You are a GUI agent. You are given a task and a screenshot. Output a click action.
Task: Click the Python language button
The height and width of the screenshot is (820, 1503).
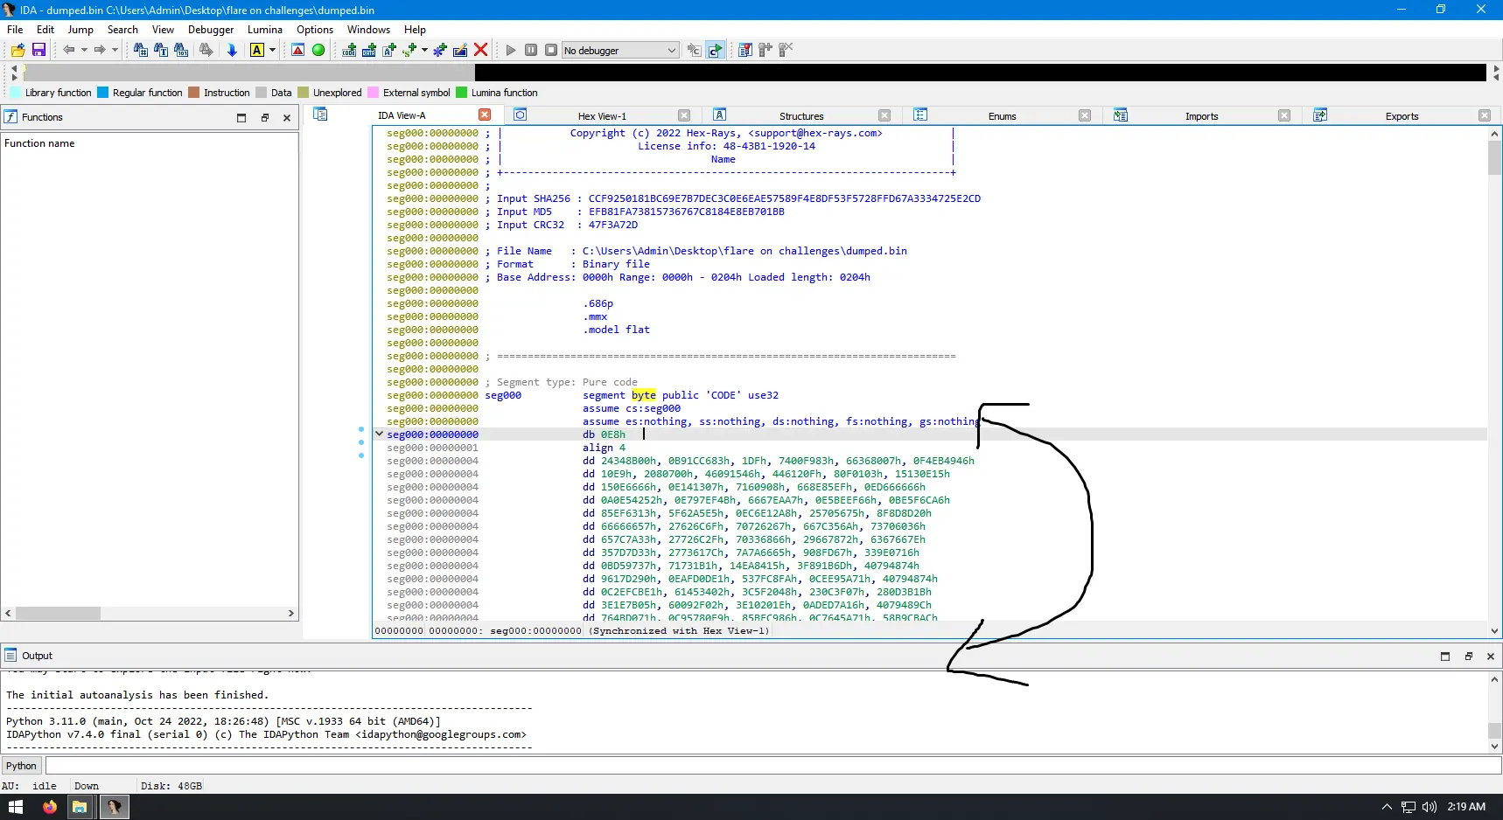pos(21,766)
